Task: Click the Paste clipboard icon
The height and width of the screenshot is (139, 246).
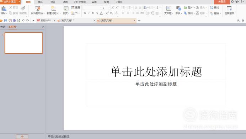Action: (x=4, y=9)
